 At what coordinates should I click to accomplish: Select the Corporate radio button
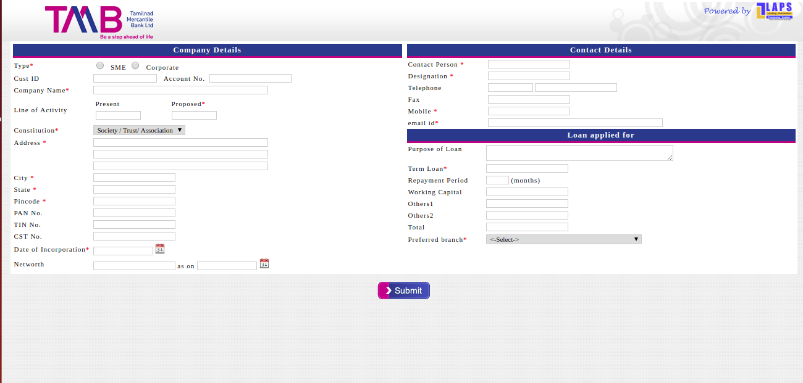coord(135,65)
